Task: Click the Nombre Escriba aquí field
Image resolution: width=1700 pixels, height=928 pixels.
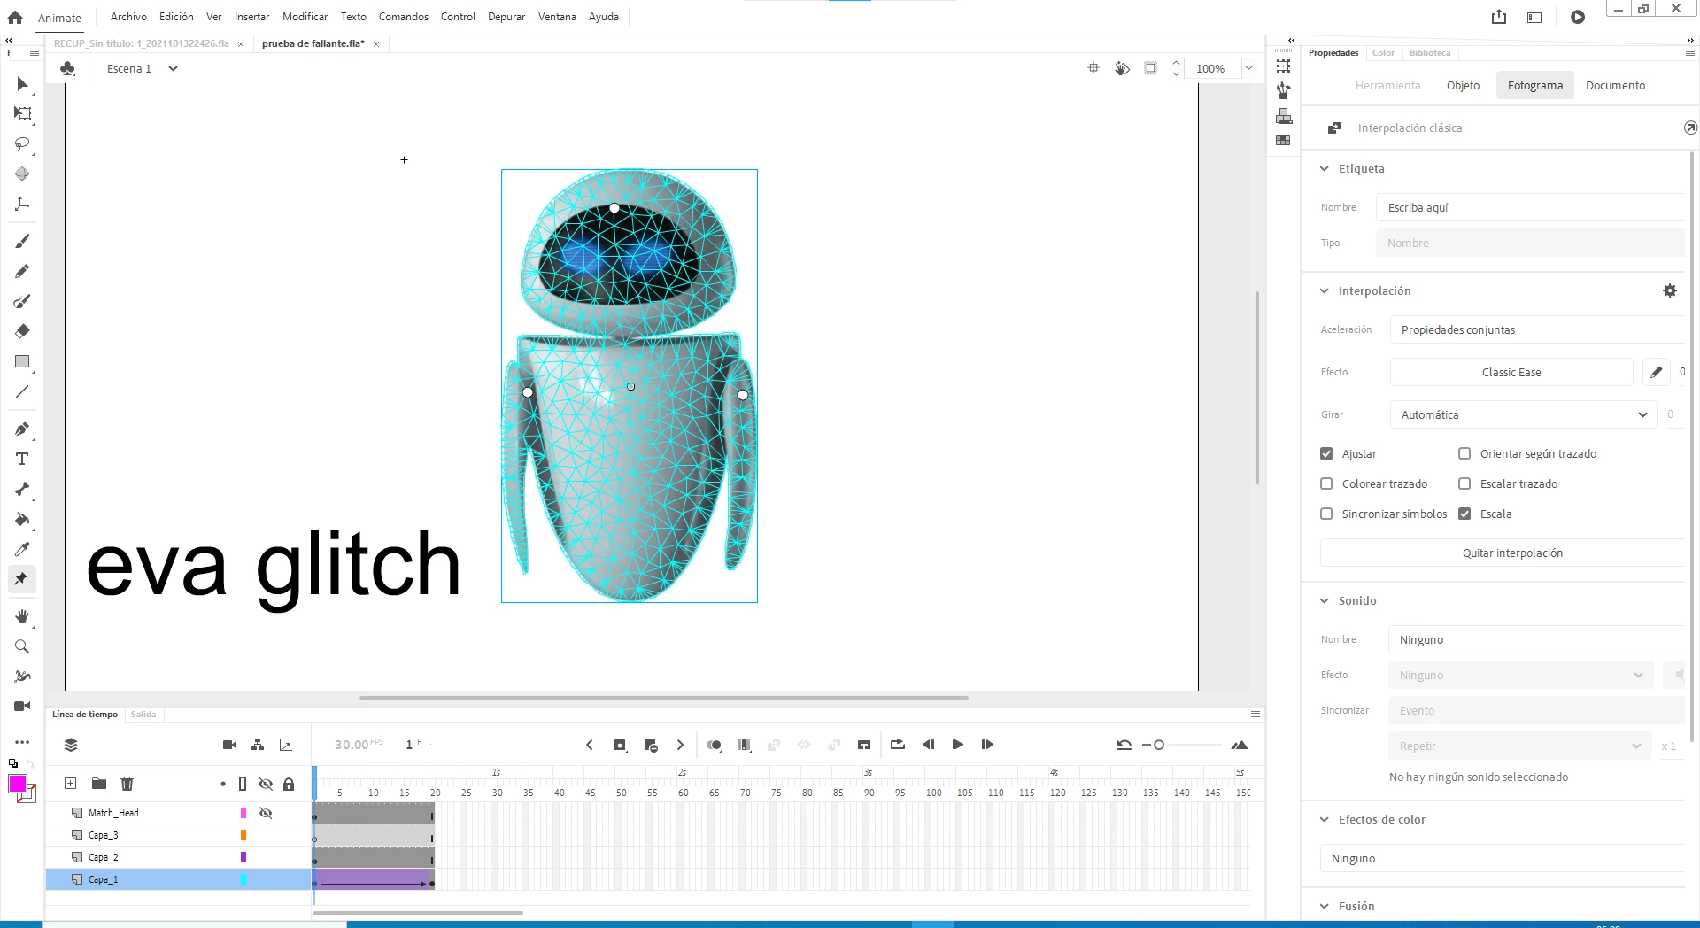Action: (1531, 207)
